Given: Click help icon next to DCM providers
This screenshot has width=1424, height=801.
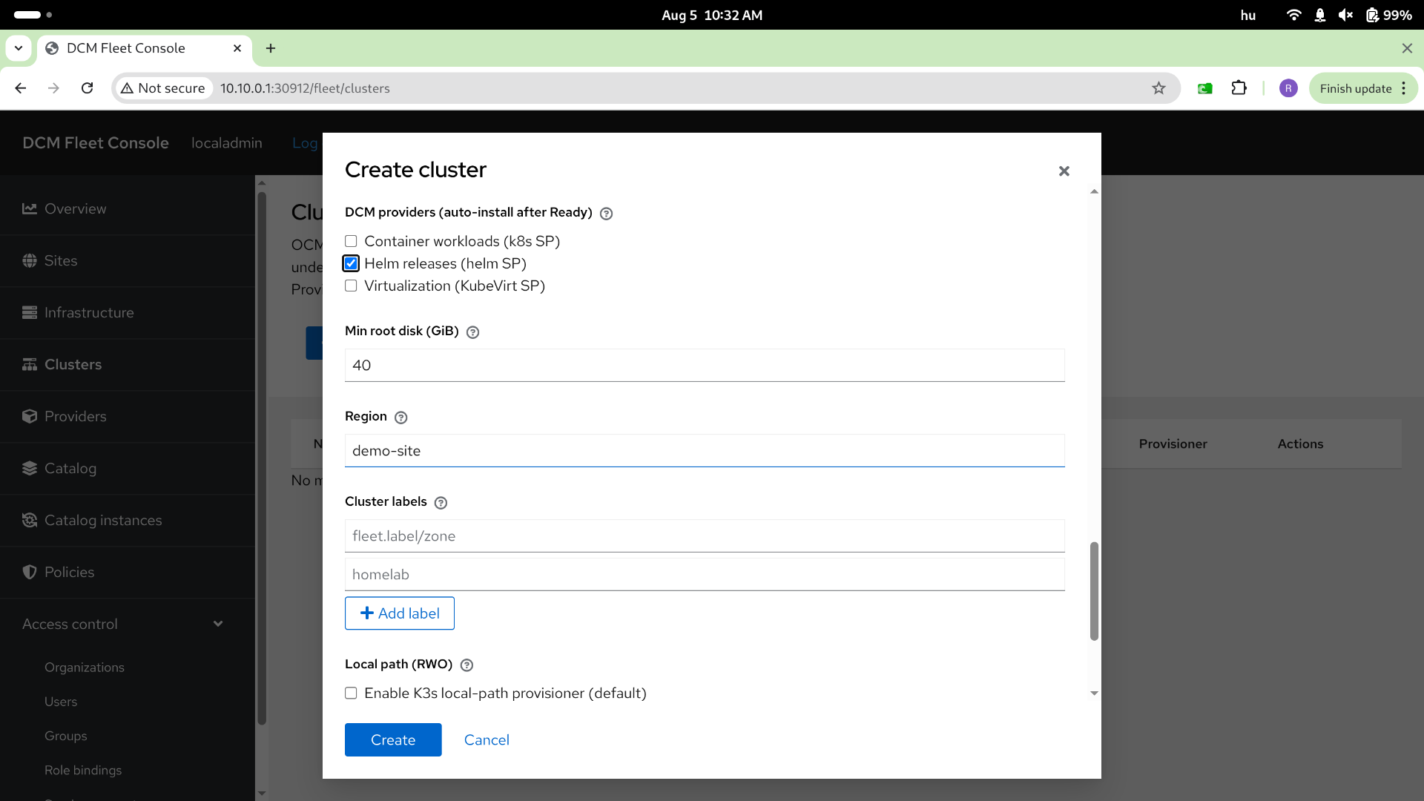Looking at the screenshot, I should [606, 214].
